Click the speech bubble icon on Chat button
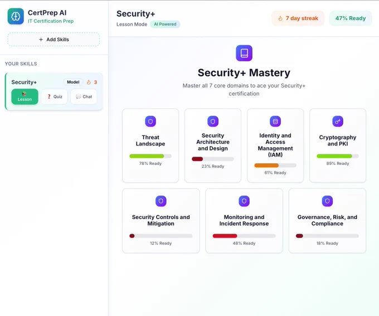 [79, 96]
